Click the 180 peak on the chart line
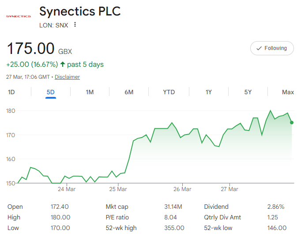Viewport: 301px width, 238px height. pyautogui.click(x=271, y=111)
